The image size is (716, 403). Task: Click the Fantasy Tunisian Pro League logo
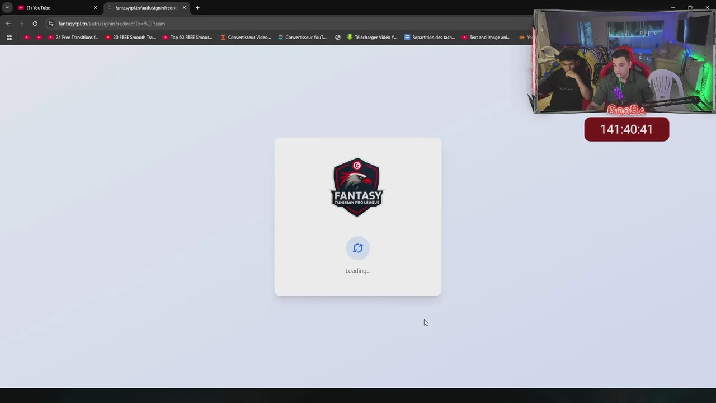[x=357, y=188]
